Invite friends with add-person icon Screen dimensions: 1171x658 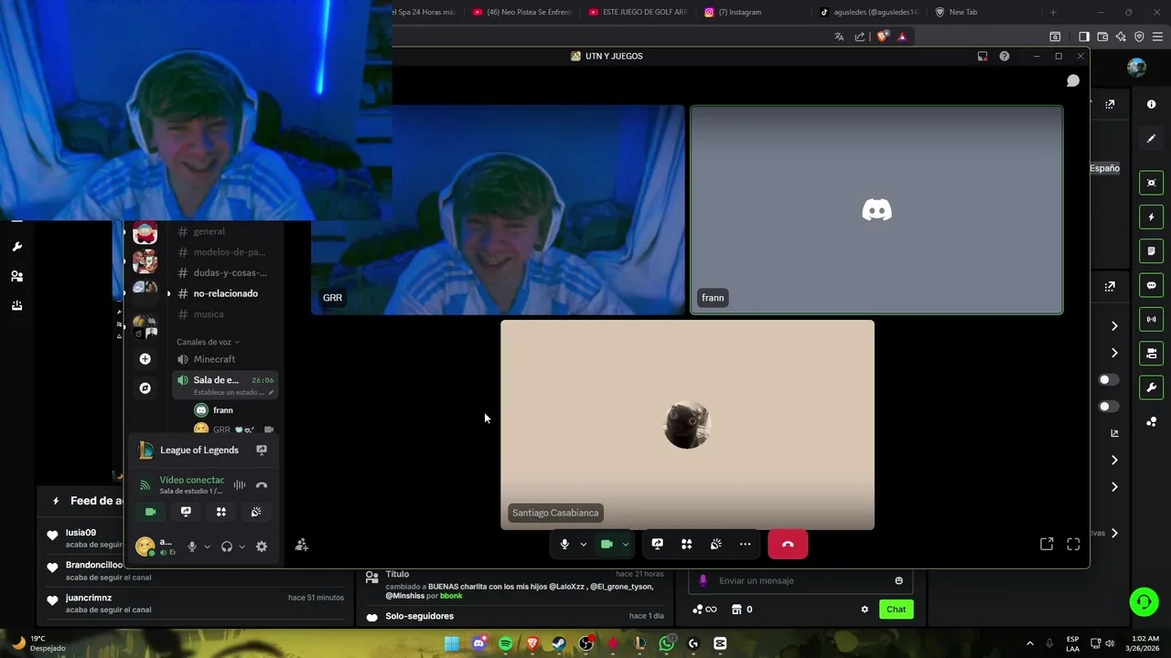pyautogui.click(x=302, y=546)
